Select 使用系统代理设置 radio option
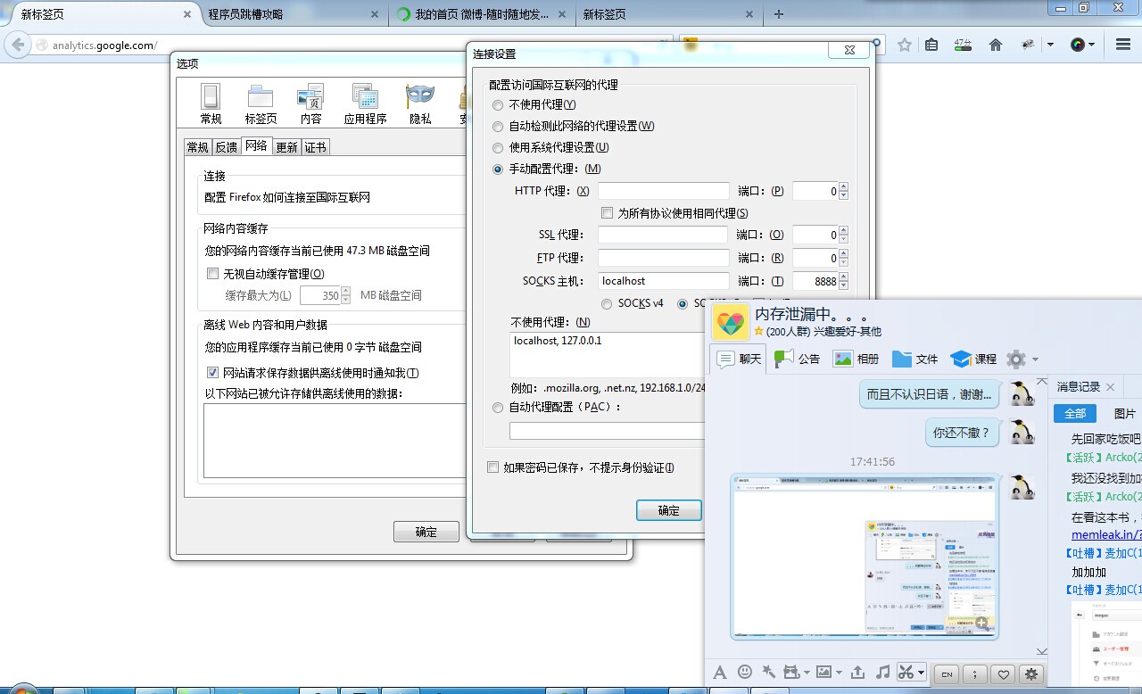The width and height of the screenshot is (1142, 694). [x=498, y=147]
